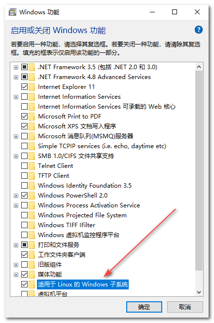Select the folder icon beside Internet Explorer 11
The height and width of the screenshot is (323, 214).
32,87
